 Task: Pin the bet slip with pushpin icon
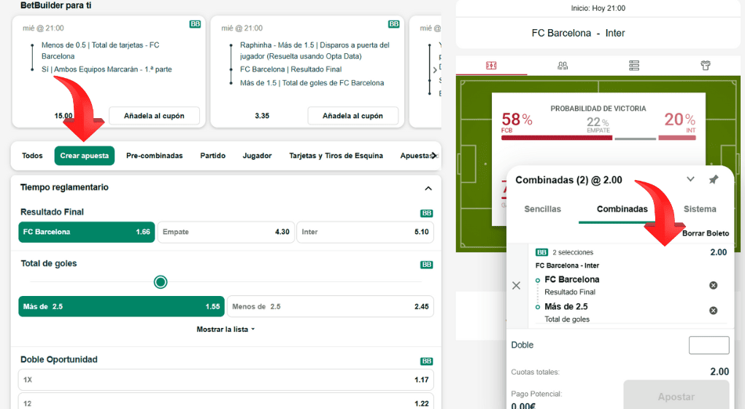point(713,179)
